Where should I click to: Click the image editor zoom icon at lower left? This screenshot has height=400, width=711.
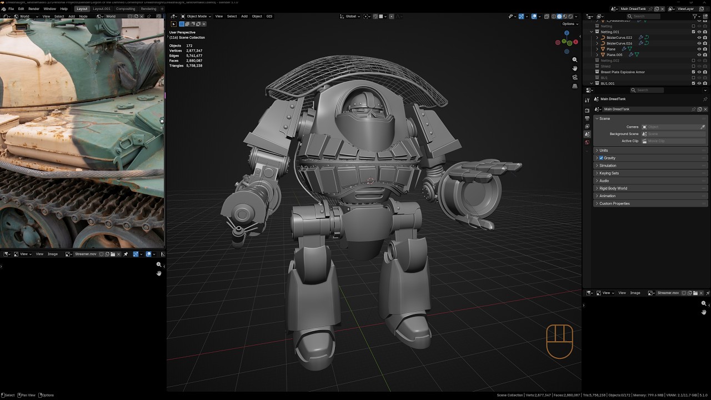[x=159, y=265]
